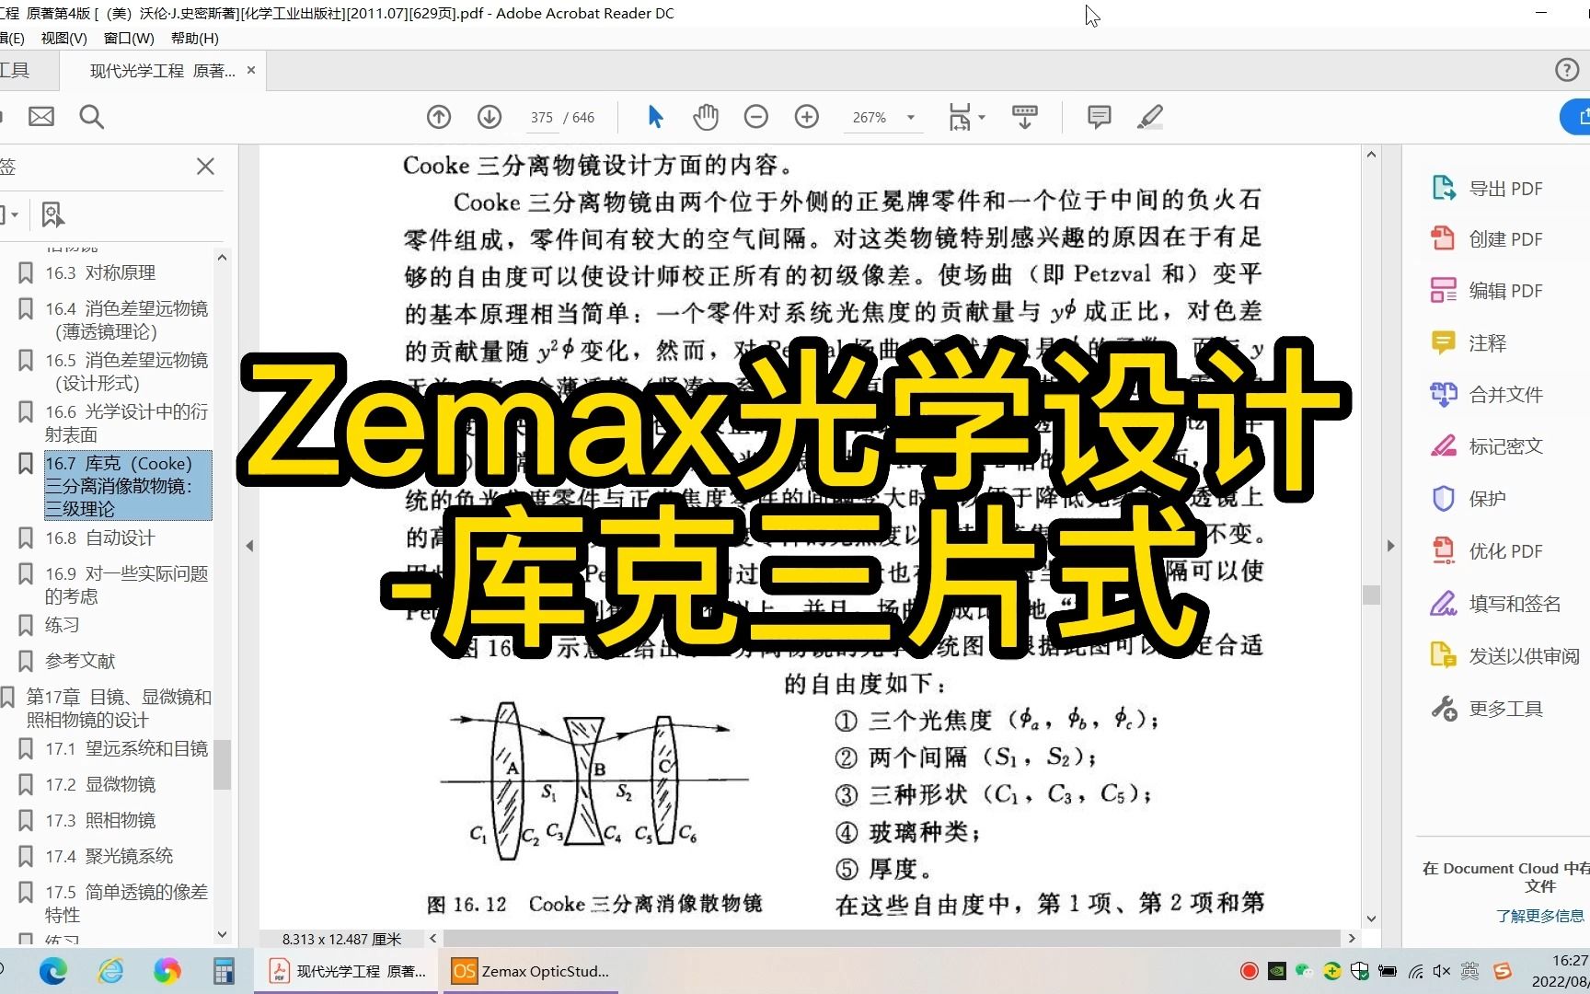Collapse the left navigation pane arrow

click(x=249, y=546)
